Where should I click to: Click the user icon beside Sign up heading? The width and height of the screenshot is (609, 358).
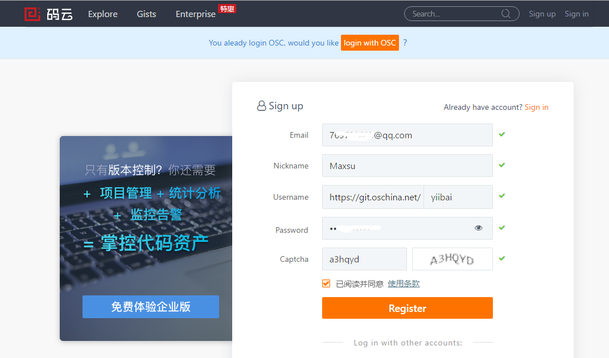tap(261, 106)
